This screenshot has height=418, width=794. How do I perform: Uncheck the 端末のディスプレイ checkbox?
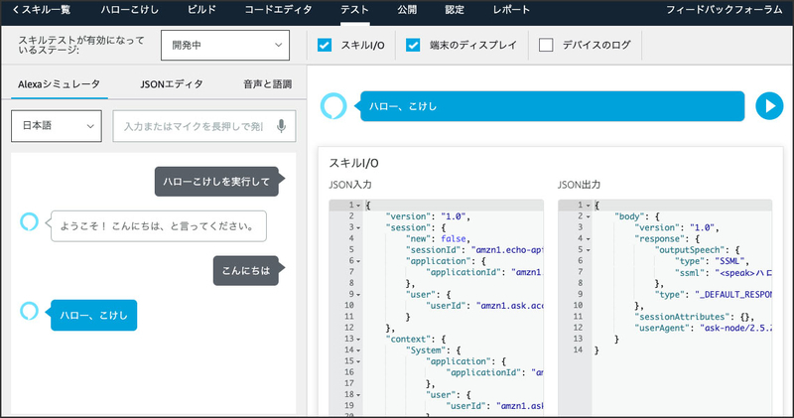tap(413, 45)
